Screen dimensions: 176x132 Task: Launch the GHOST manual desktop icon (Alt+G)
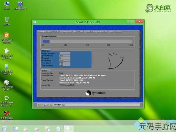click(x=7, y=54)
